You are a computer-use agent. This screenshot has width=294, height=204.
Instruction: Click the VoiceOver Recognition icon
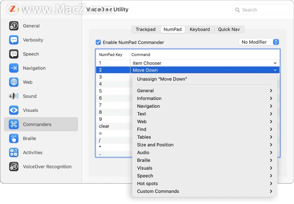click(14, 166)
